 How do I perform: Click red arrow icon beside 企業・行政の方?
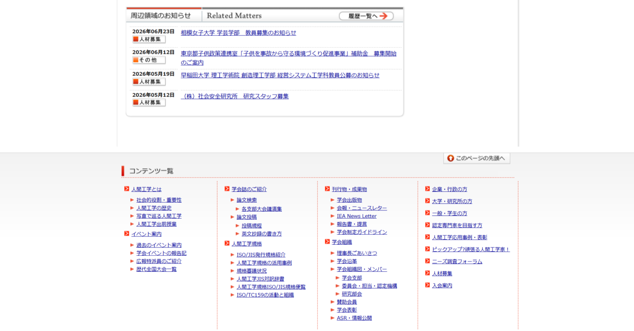(428, 189)
